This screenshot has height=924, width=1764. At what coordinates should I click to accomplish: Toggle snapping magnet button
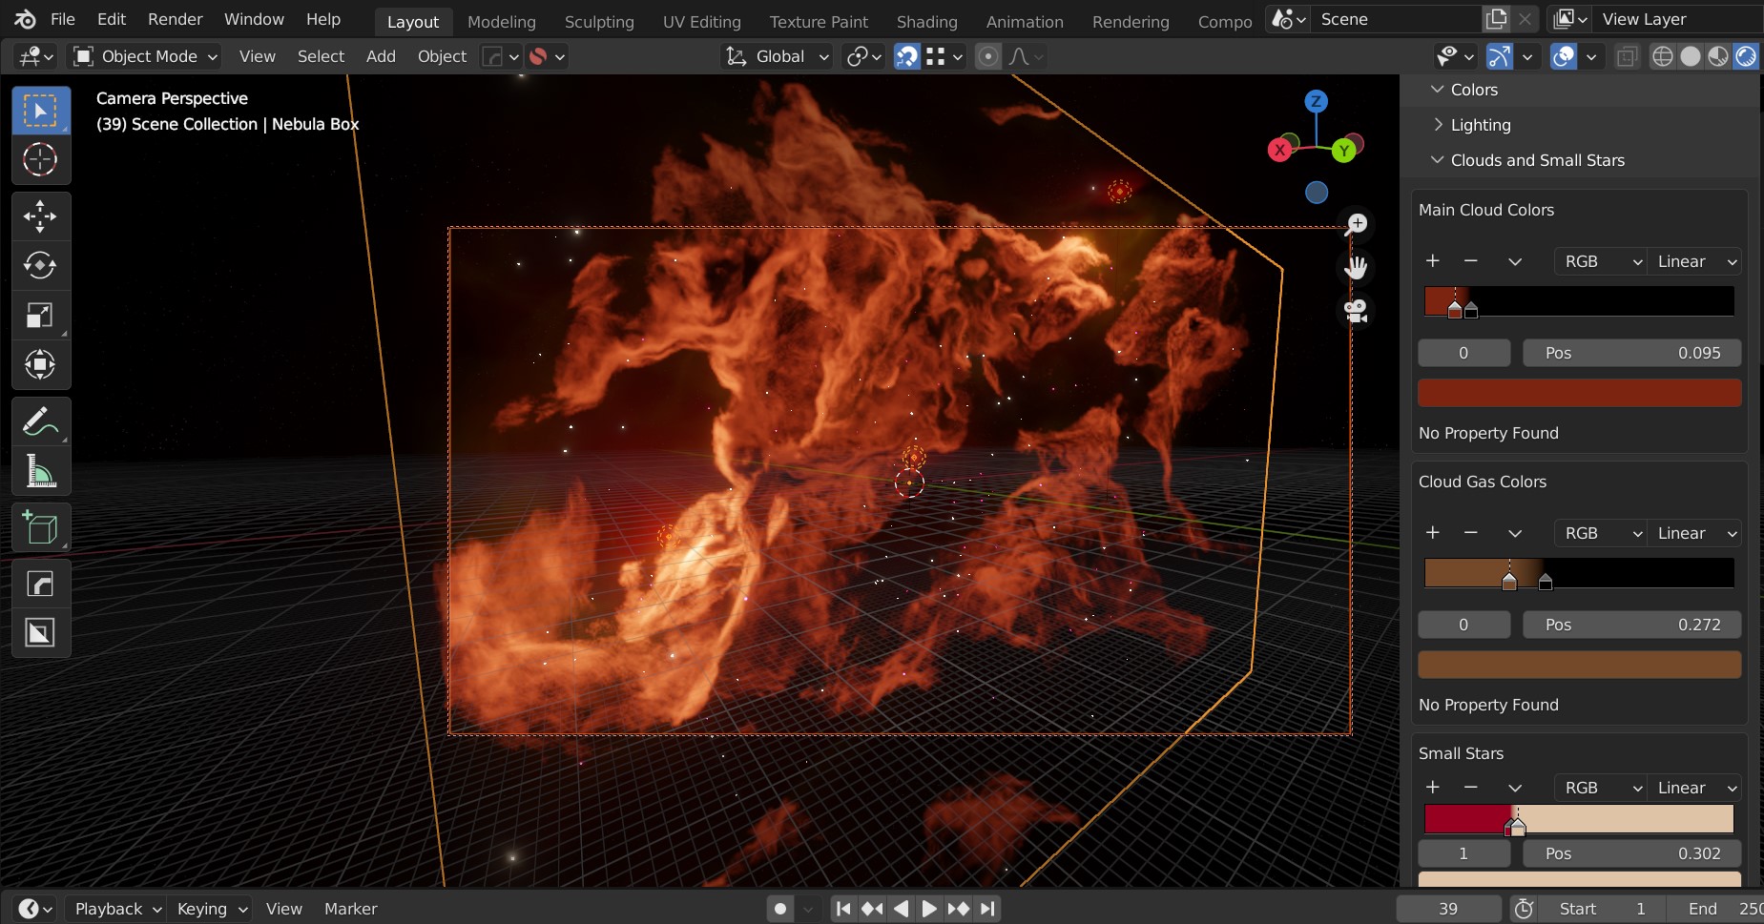(x=906, y=56)
